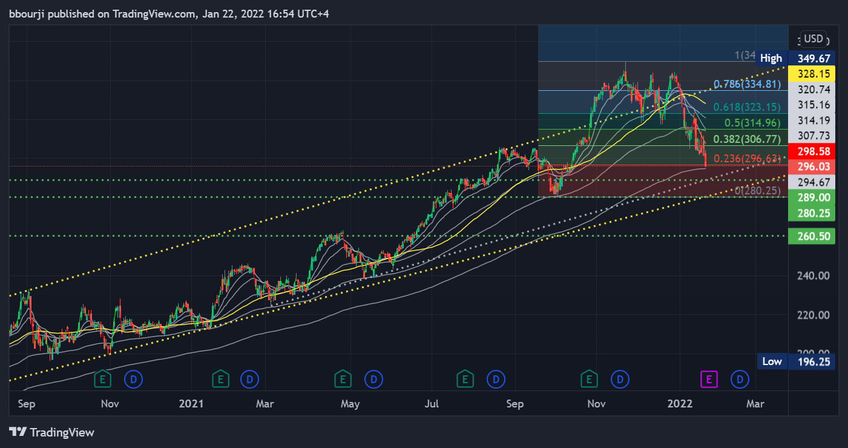Click the dividend D marker just before Mar 2022
Viewport: 848px width, 448px height.
(740, 380)
